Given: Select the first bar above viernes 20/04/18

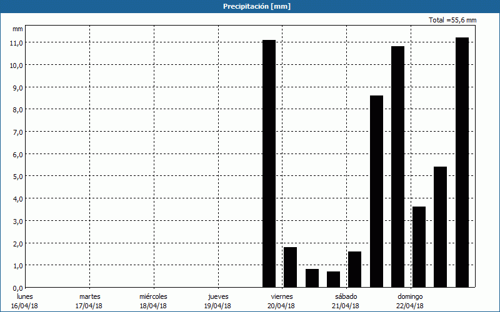Looking at the screenshot, I should [x=269, y=163].
